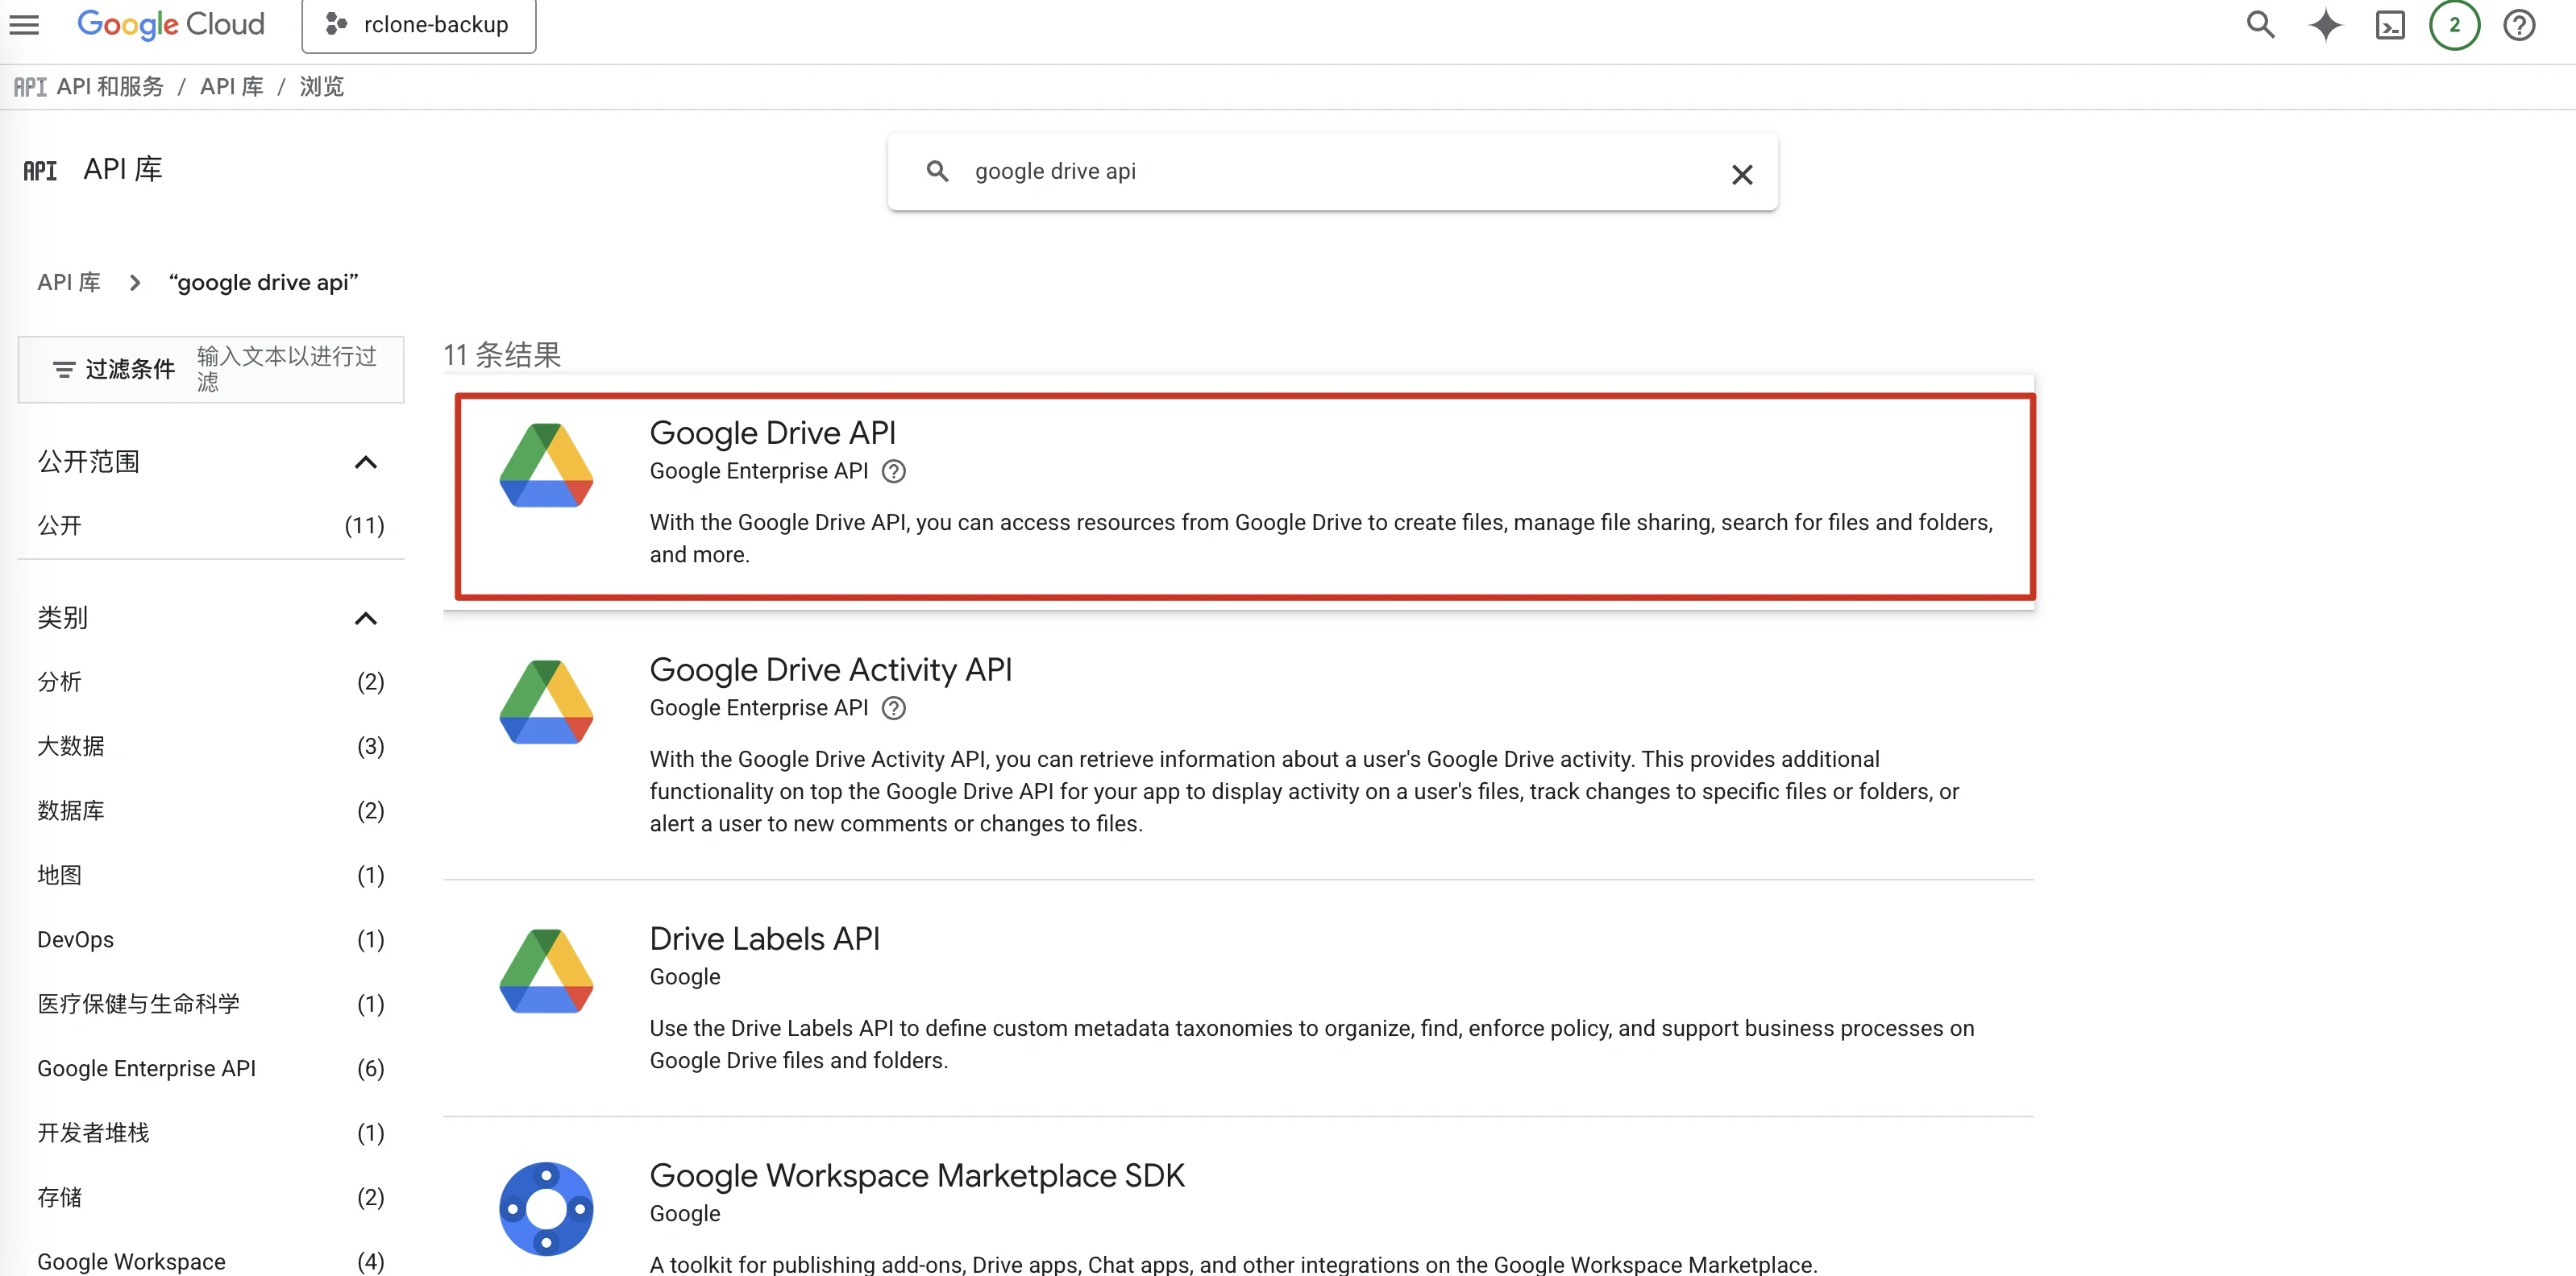
Task: Click the Google Cloud logo
Action: pyautogui.click(x=171, y=24)
